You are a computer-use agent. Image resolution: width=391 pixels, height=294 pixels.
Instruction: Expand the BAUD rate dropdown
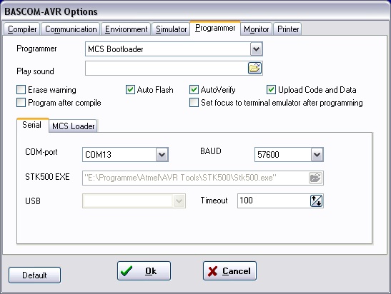(x=317, y=155)
